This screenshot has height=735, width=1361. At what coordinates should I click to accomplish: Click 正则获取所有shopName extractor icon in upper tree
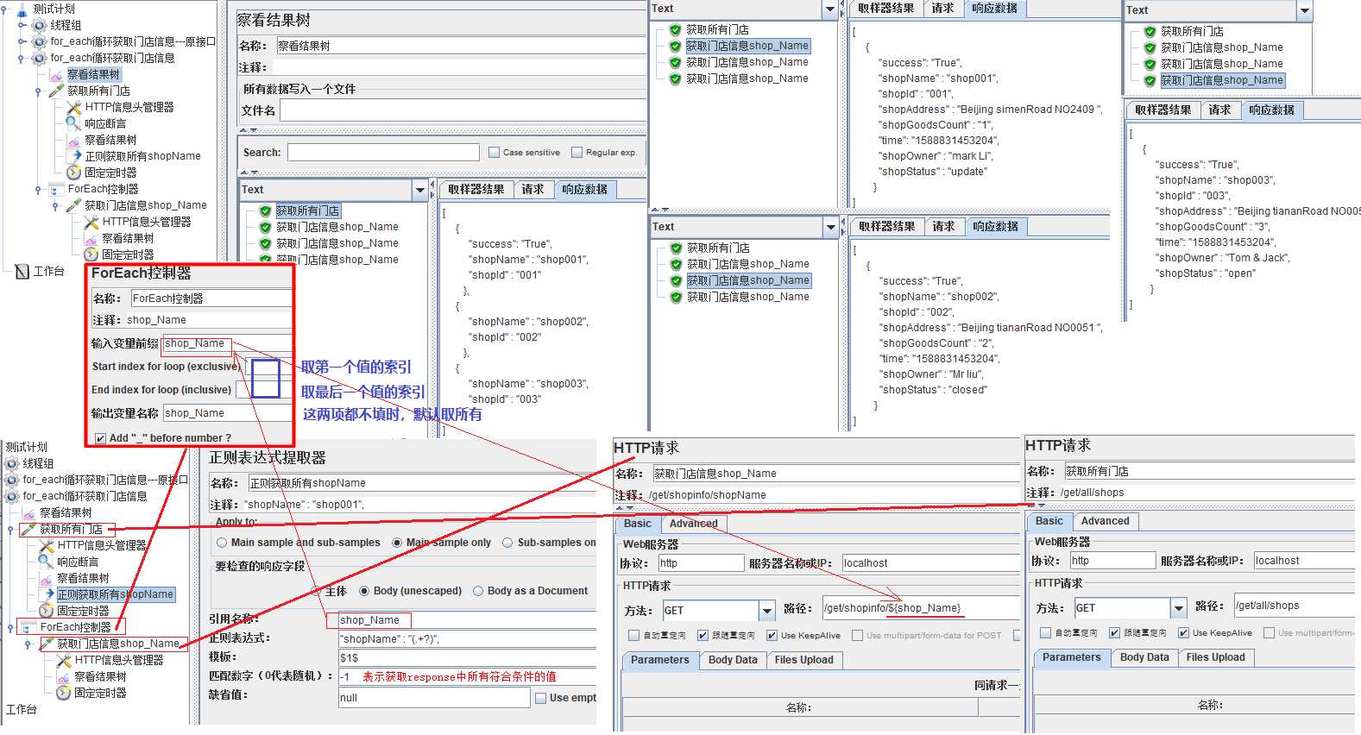(x=74, y=156)
